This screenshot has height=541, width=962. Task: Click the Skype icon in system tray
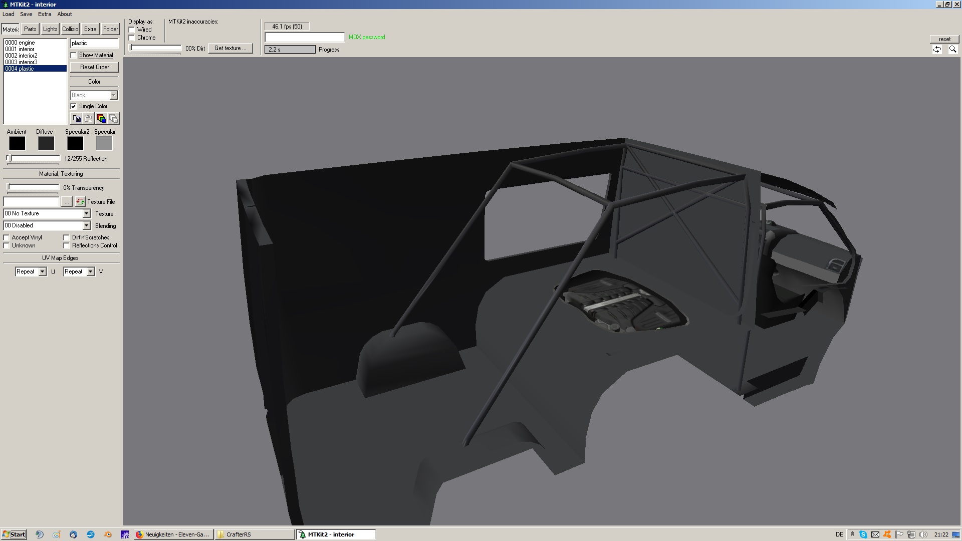tap(863, 534)
